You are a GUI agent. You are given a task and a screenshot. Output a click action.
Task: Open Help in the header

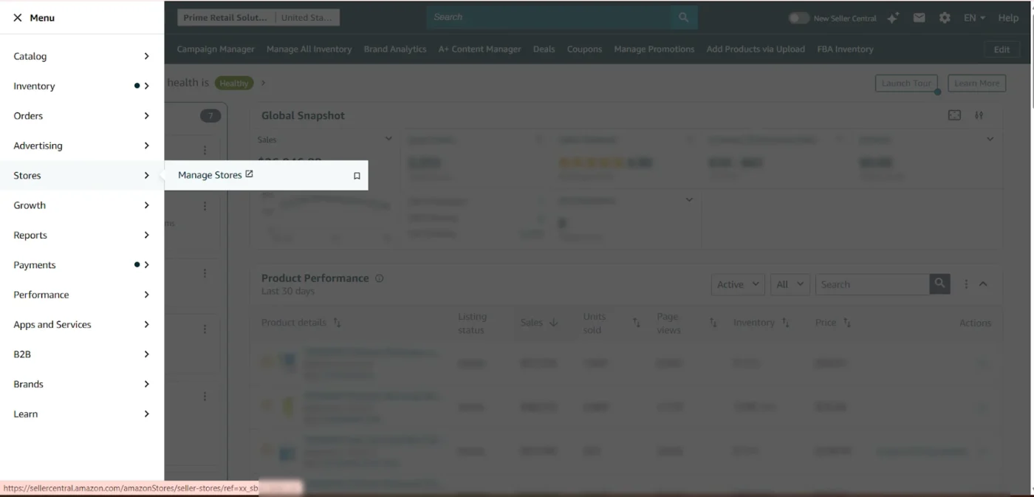[1008, 18]
